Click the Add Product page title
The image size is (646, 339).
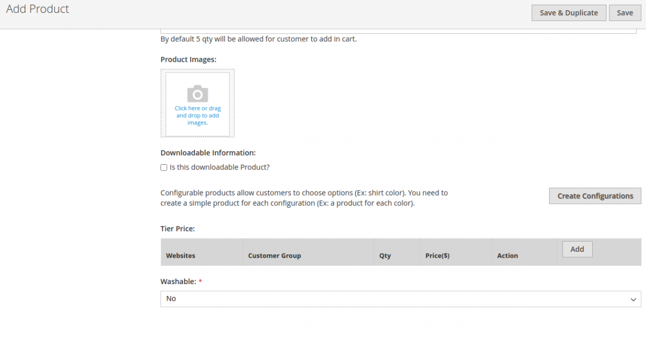(x=38, y=9)
